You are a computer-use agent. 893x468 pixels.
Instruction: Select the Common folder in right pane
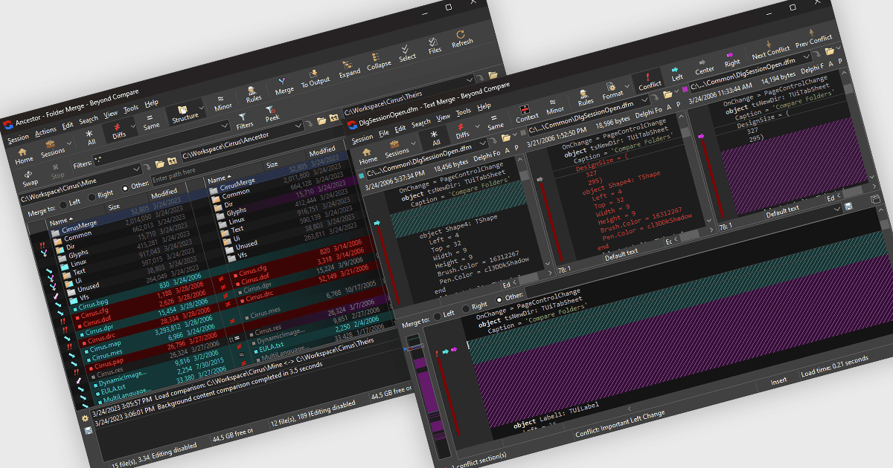tap(236, 192)
